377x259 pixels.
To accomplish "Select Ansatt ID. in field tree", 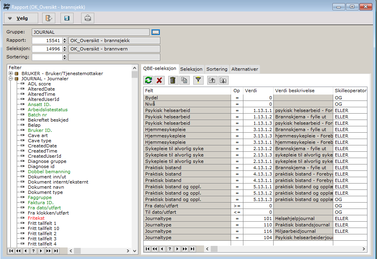I will coord(39,104).
